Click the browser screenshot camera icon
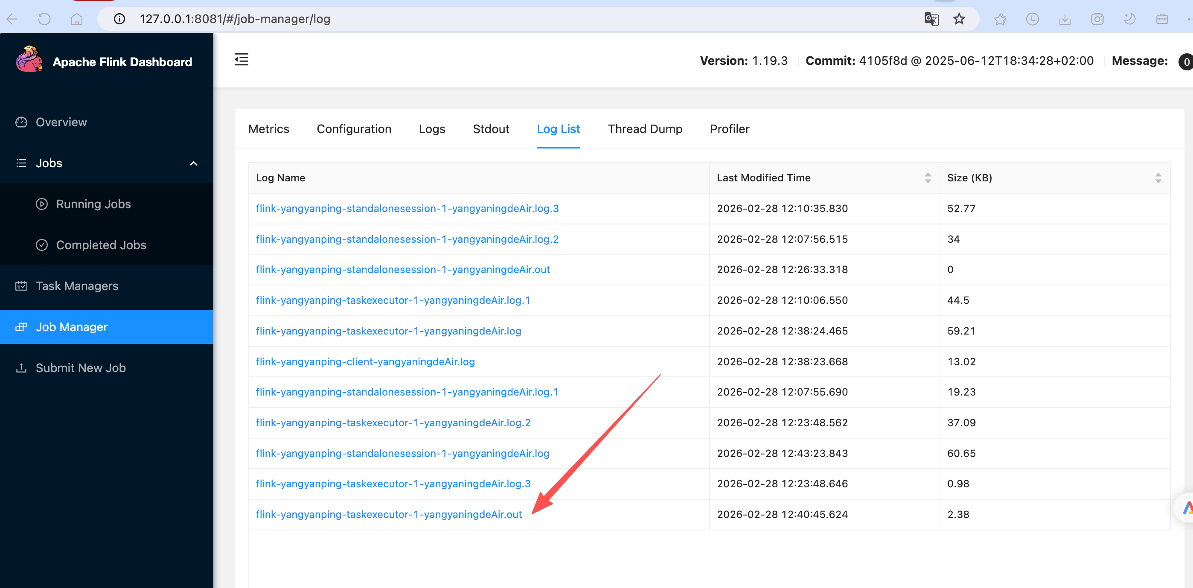The image size is (1193, 588). click(1097, 19)
